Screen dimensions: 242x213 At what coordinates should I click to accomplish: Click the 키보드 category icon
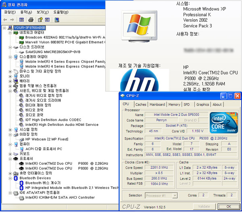click(16, 154)
